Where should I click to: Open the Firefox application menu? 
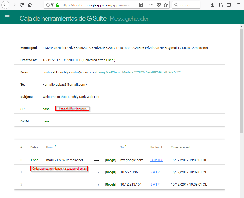239,5
